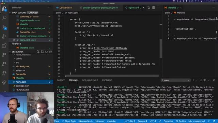Close nginx.conf in Open Editors list
The image size is (218, 123).
coord(14,40)
